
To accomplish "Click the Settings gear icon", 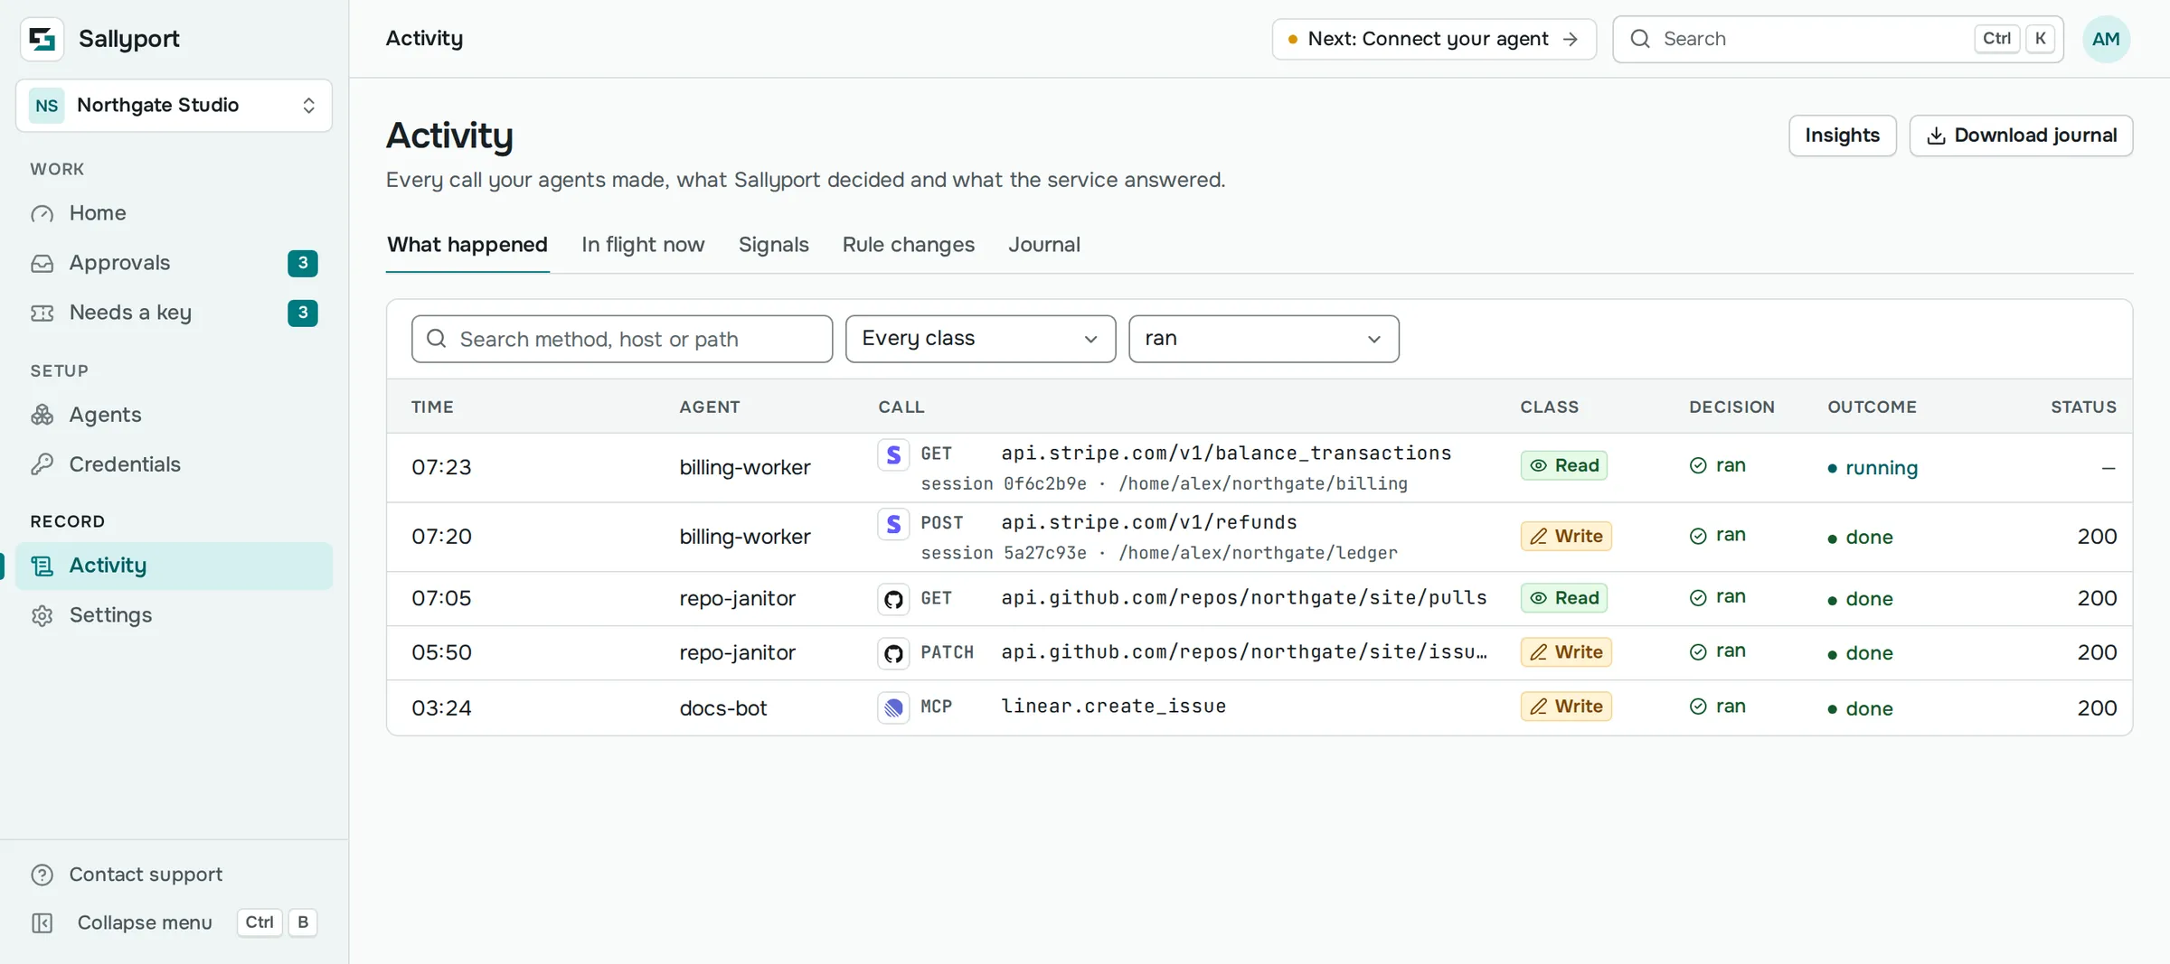I will 42,615.
